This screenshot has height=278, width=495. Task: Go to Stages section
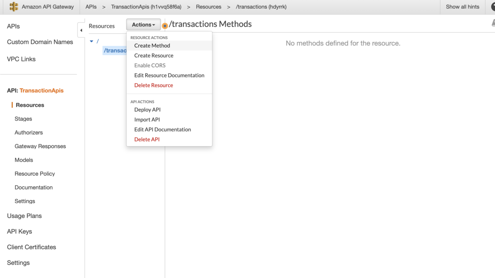click(23, 119)
